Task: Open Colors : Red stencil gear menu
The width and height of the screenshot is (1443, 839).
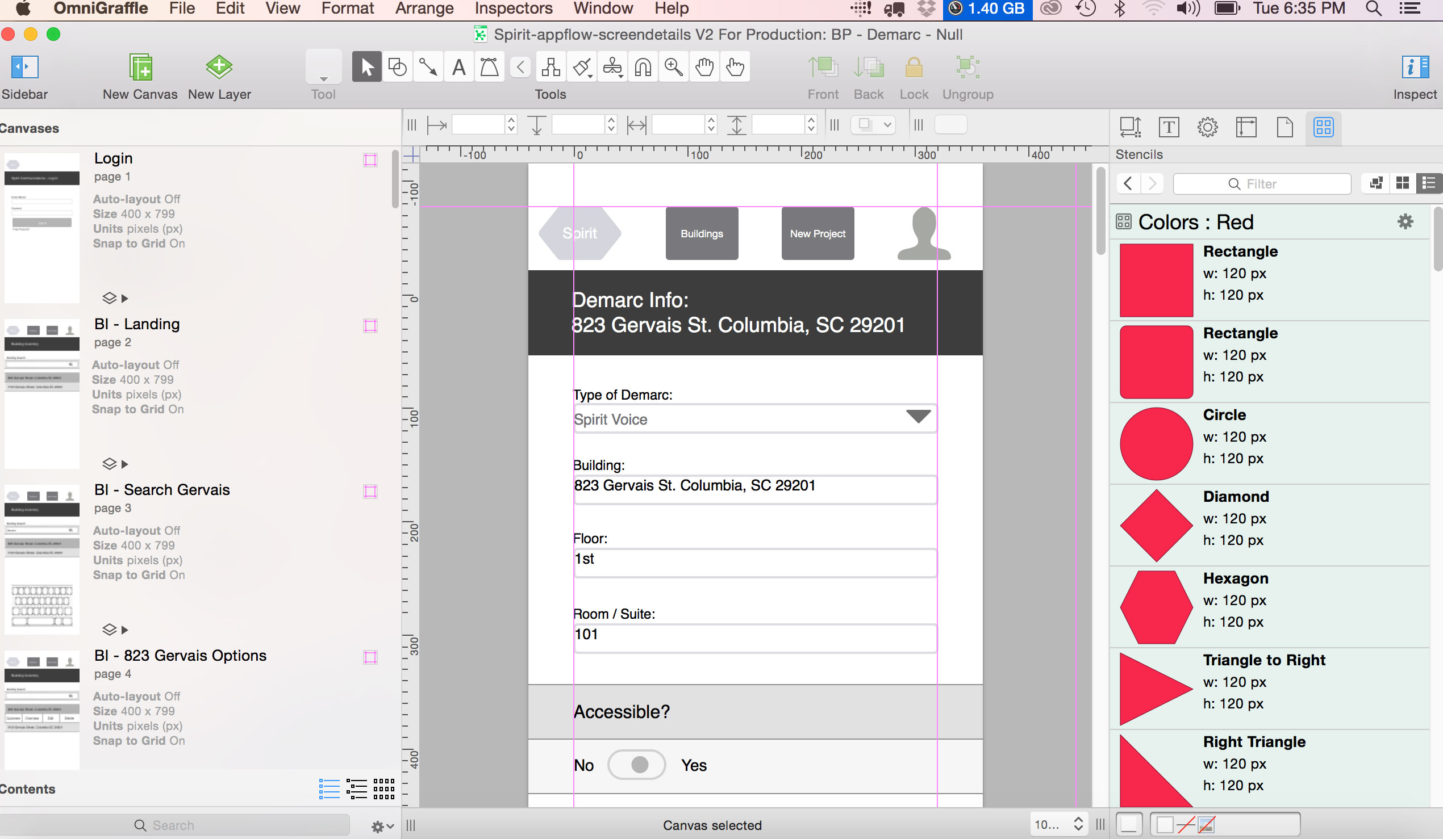Action: click(x=1405, y=221)
